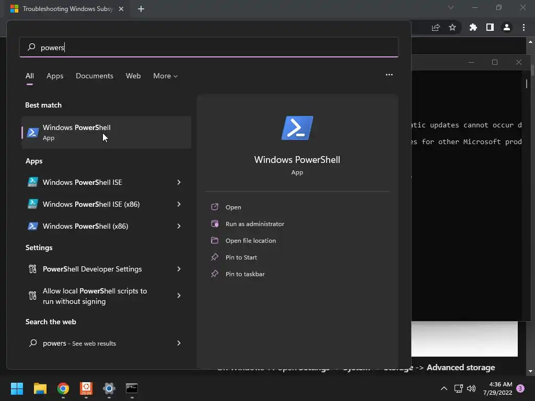
Task: Open Windows PowerShell best match result
Action: click(x=107, y=132)
